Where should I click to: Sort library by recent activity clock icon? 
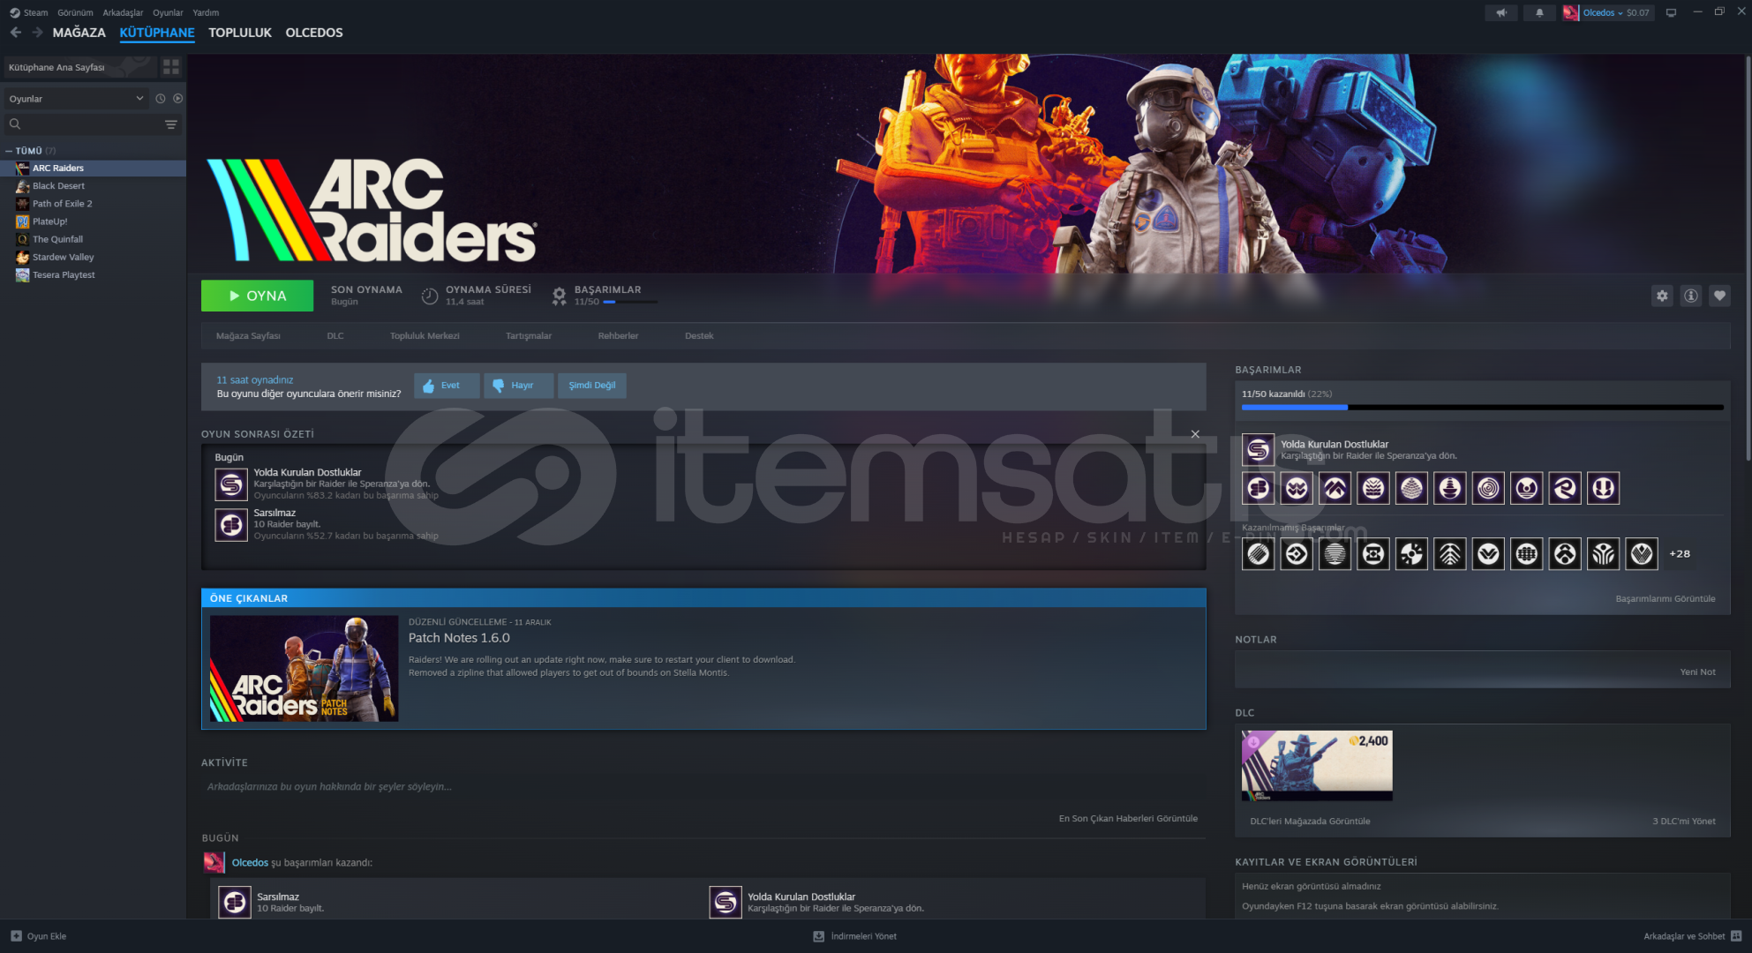coord(160,99)
